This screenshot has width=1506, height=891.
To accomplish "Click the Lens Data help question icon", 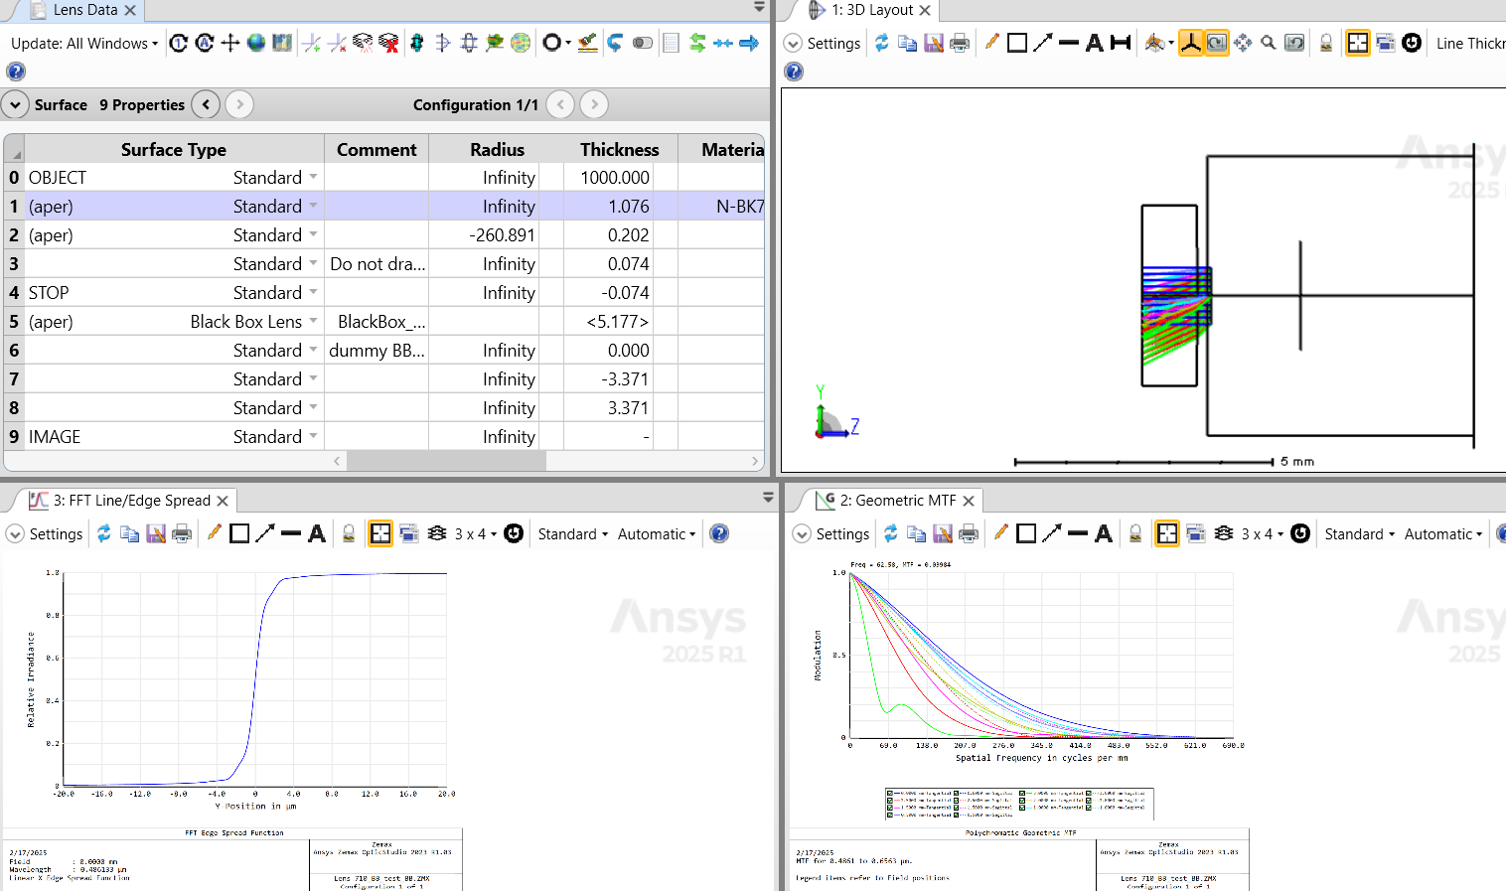I will tap(16, 72).
